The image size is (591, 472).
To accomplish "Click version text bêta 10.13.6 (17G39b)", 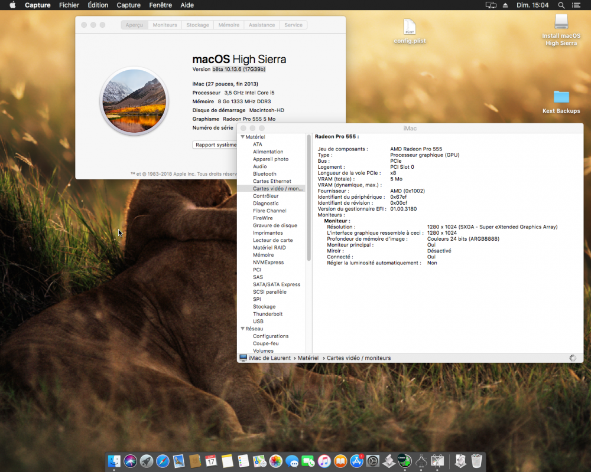I will pyautogui.click(x=239, y=69).
